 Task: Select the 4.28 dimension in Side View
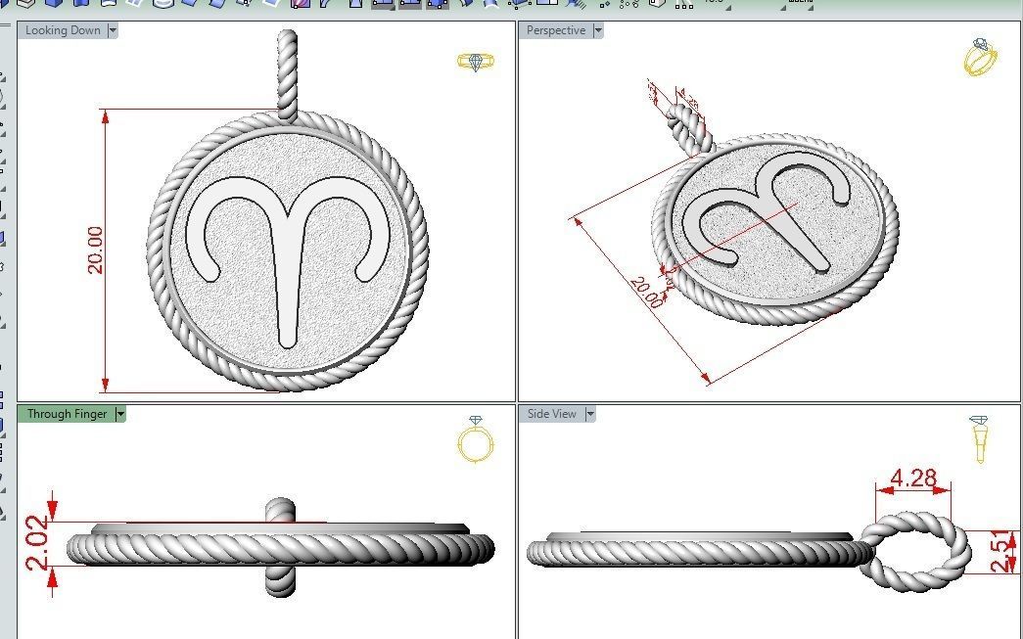tap(912, 478)
